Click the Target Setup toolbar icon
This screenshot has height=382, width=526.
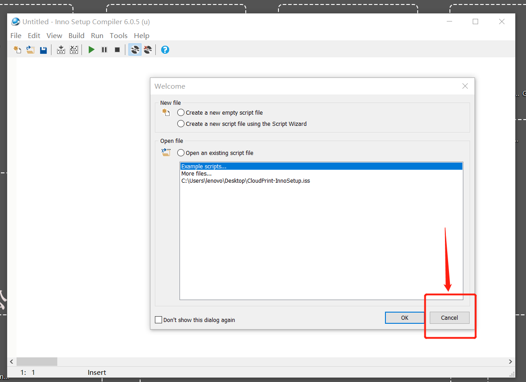(x=135, y=50)
